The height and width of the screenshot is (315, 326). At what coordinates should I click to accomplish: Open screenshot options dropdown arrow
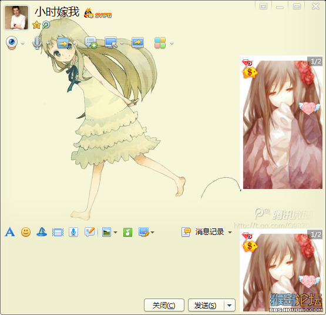pyautogui.click(x=153, y=232)
